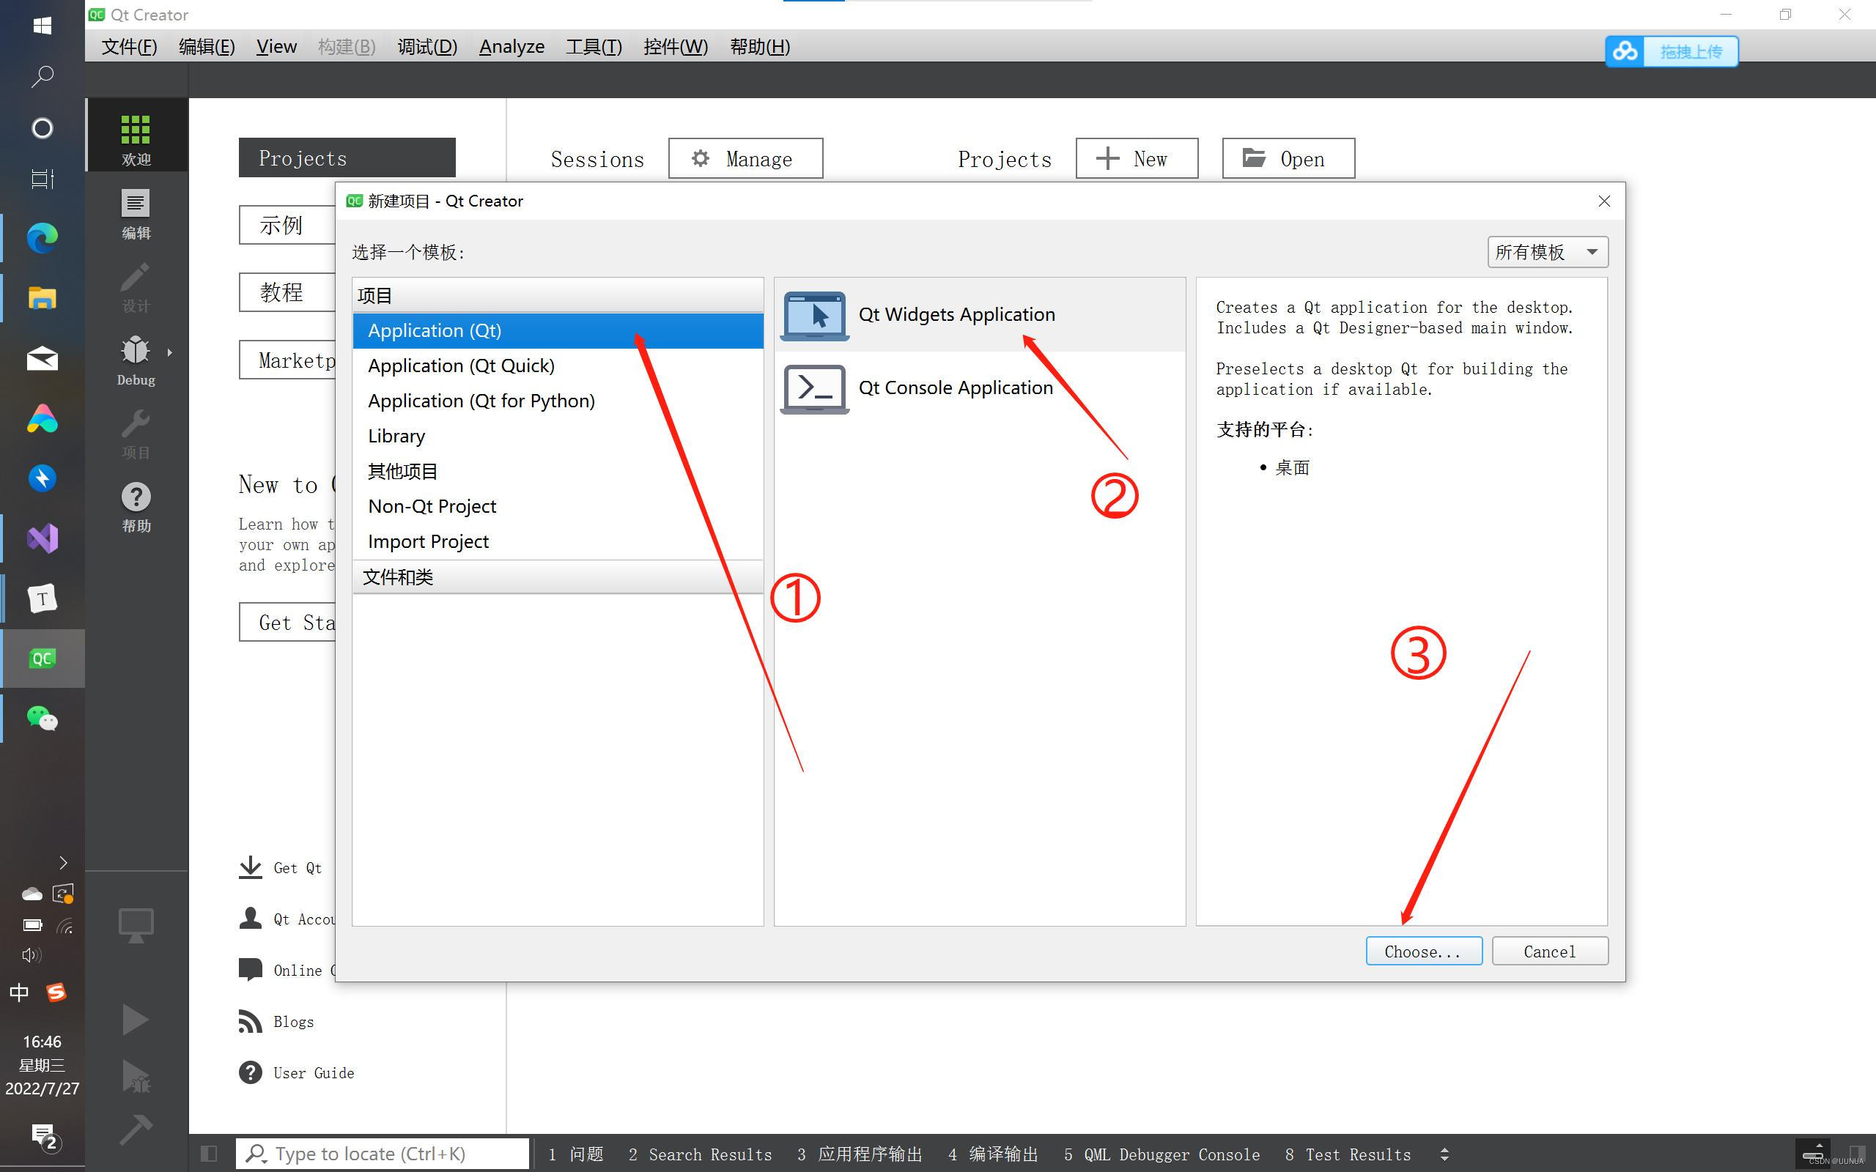Open QML Debugger Console pane

pos(1162,1154)
